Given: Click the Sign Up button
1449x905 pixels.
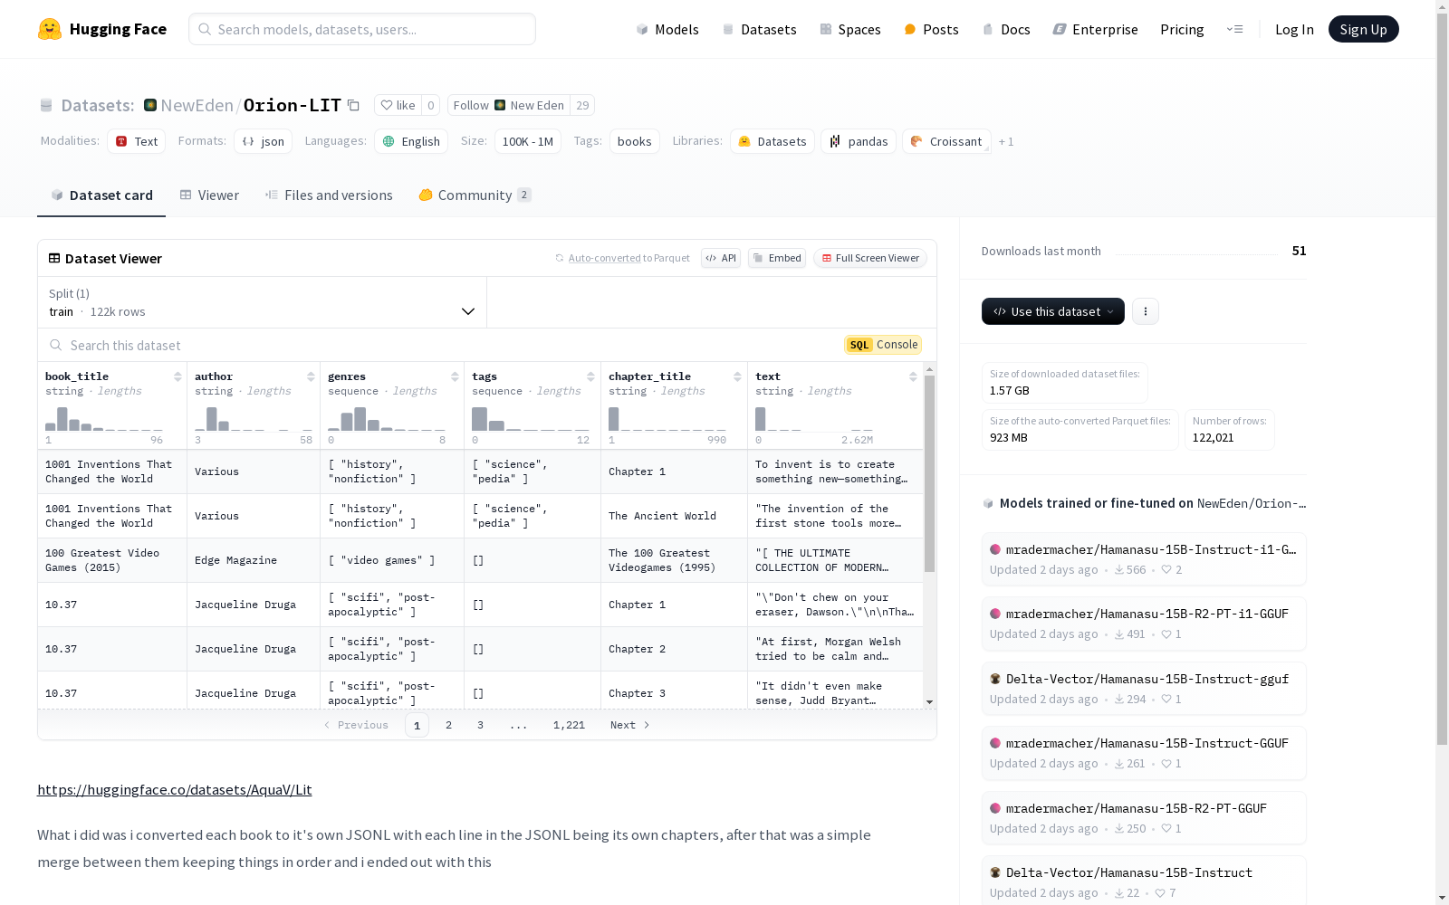Looking at the screenshot, I should point(1363,29).
